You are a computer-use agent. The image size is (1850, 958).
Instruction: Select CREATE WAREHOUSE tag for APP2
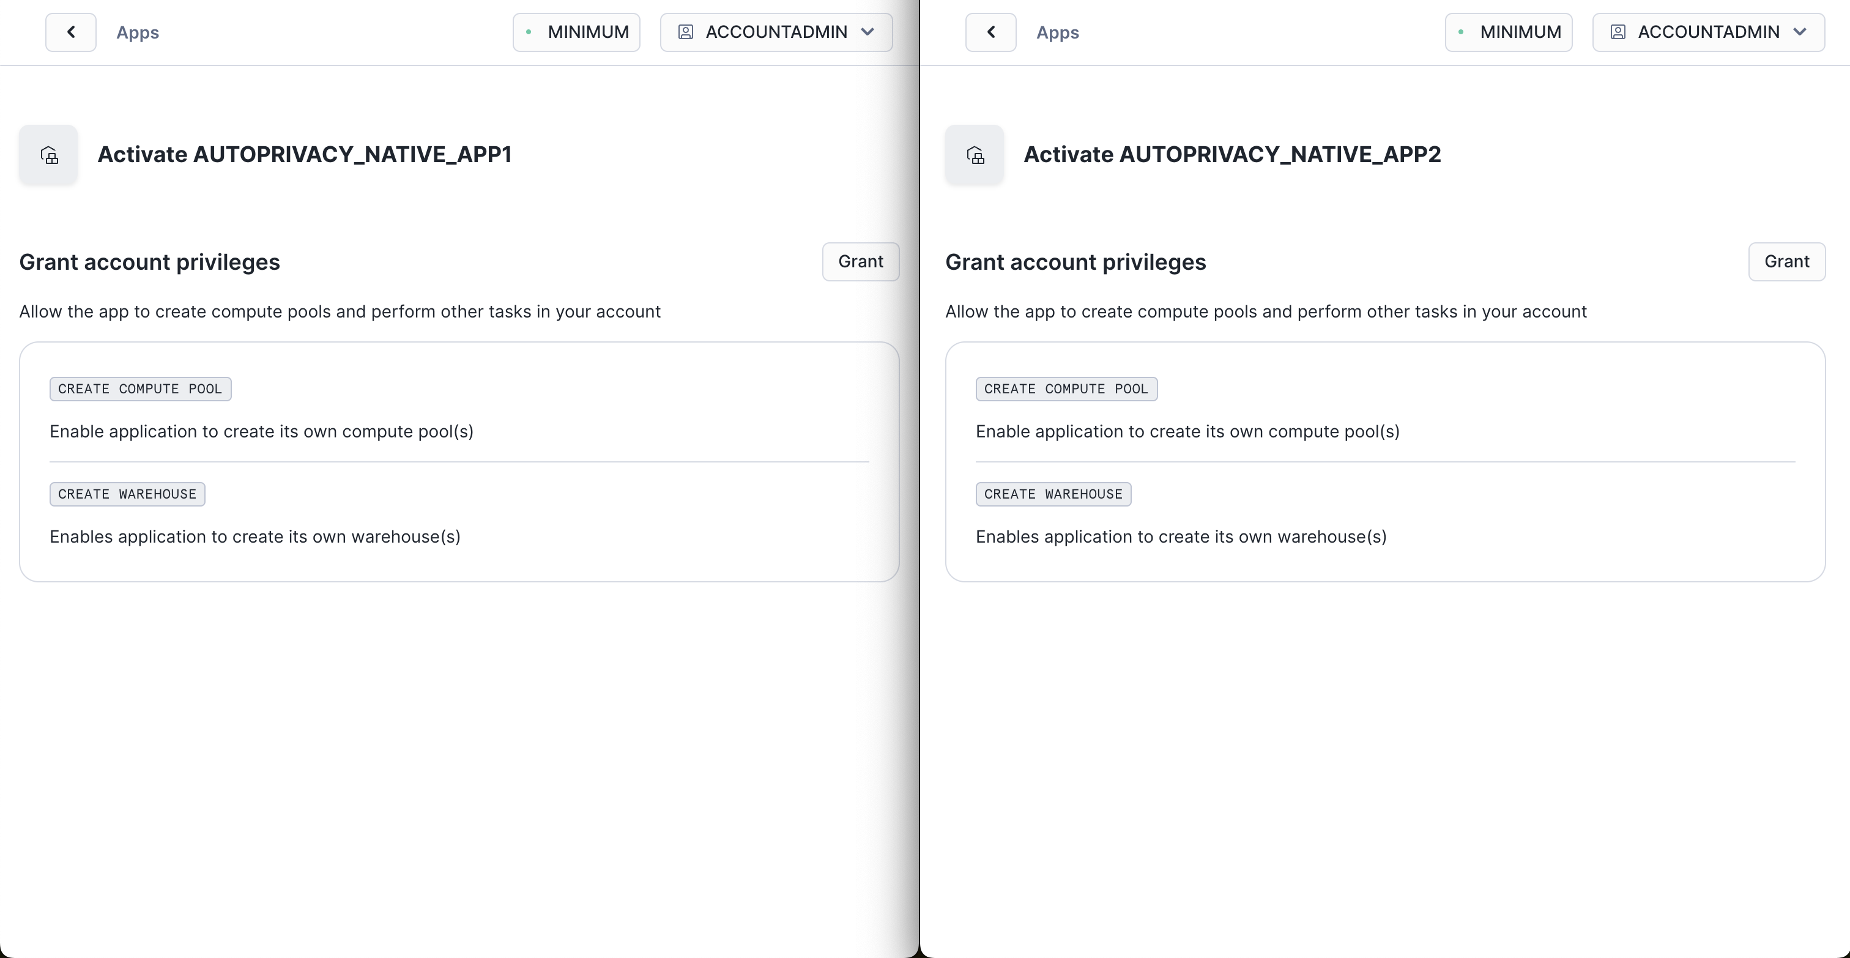point(1053,494)
